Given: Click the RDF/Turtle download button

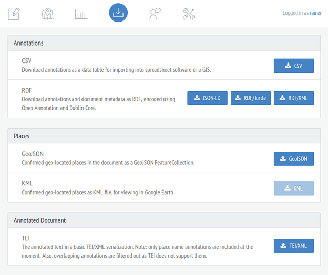Looking at the screenshot, I should coord(251,98).
